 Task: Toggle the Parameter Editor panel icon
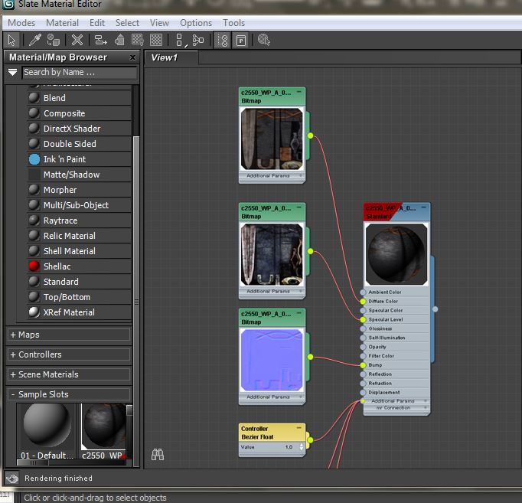point(240,41)
